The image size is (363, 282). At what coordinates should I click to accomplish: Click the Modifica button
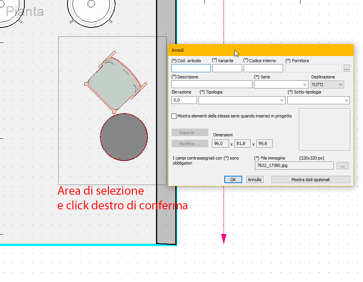pyautogui.click(x=190, y=144)
